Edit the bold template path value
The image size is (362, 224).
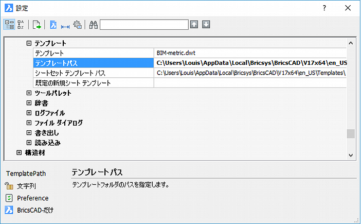(x=250, y=63)
